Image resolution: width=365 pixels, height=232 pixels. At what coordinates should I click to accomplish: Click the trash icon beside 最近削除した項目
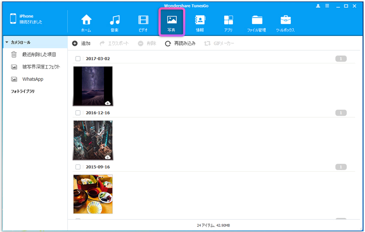(14, 54)
